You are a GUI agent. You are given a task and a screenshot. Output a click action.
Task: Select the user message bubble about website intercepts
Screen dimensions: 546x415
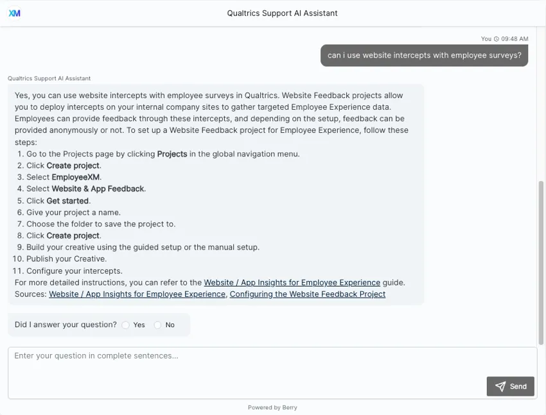[424, 55]
